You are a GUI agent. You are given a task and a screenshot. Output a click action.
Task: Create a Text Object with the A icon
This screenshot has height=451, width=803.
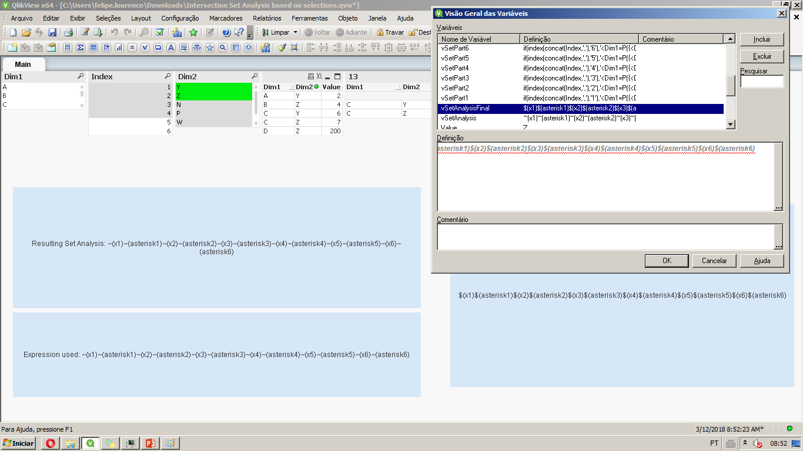(171, 48)
